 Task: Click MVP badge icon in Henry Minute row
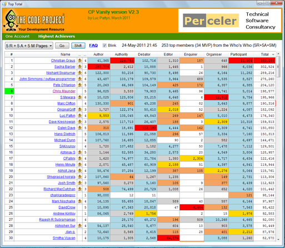[x=80, y=165]
